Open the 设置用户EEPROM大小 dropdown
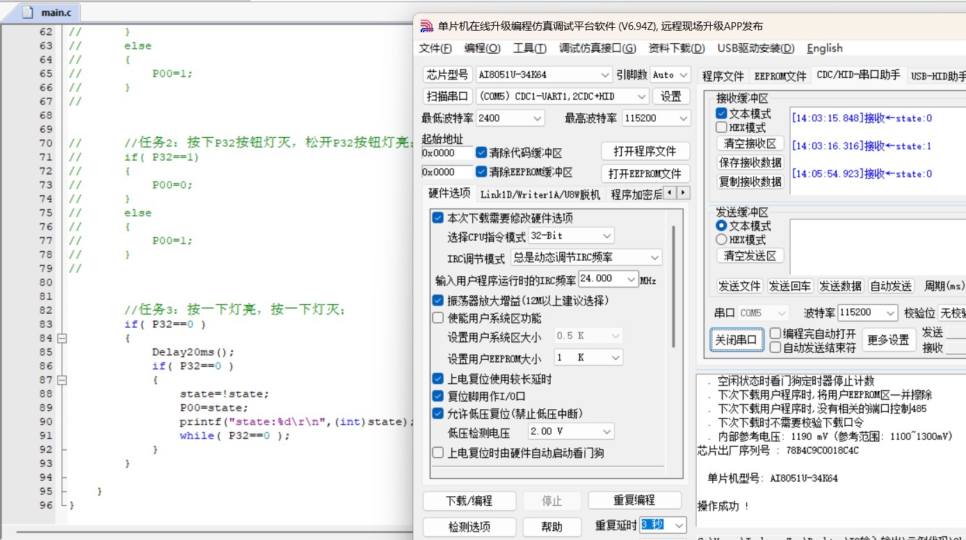This screenshot has height=540, width=966. (615, 358)
